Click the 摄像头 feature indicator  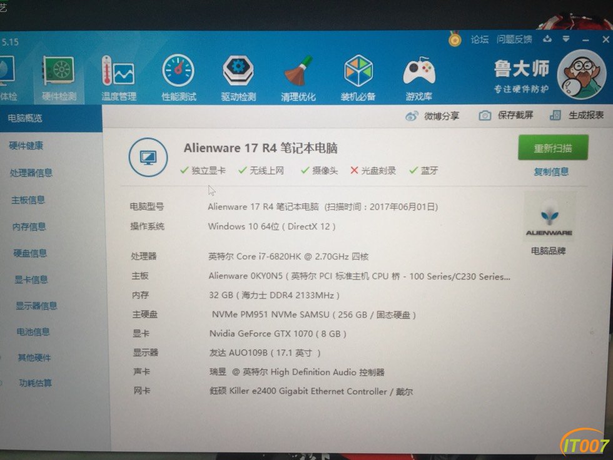point(320,170)
